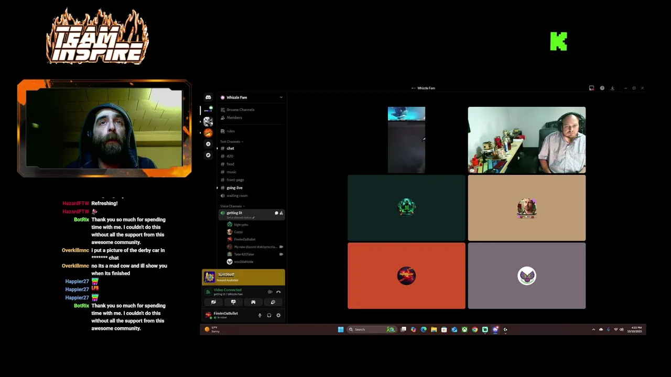Image resolution: width=671 pixels, height=377 pixels.
Task: Click the Share Your Screen button
Action: (233, 302)
